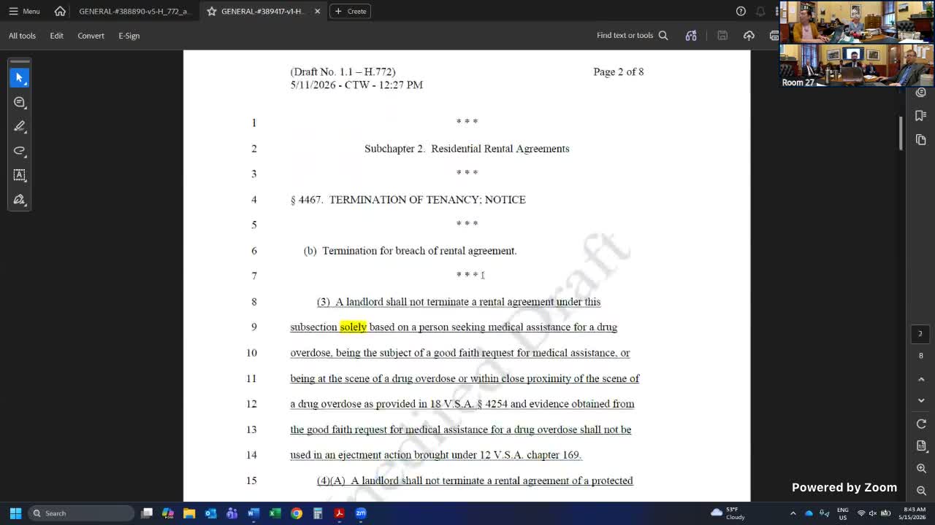
Task: Click the "Page 2 of 8" header
Action: tap(618, 71)
